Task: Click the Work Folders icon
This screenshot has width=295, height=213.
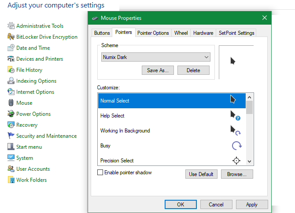Action: pos(11,180)
